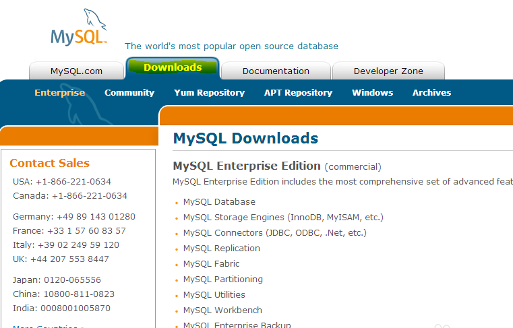Click MySQL Enterprise Backup list item

click(x=237, y=325)
